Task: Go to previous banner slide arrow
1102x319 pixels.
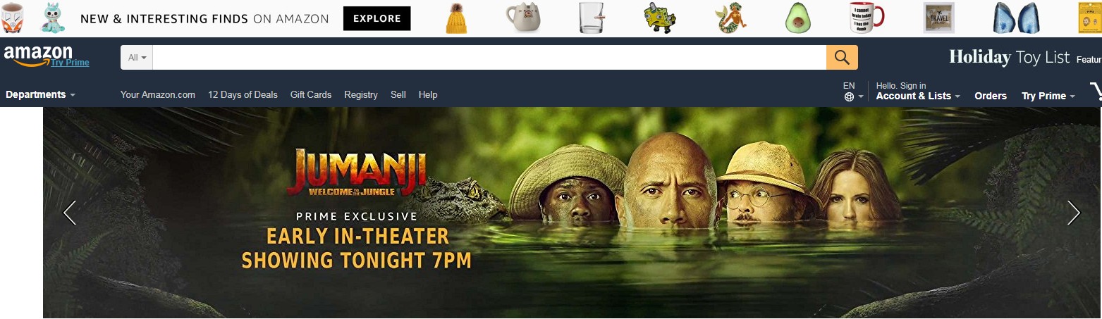Action: click(x=70, y=213)
